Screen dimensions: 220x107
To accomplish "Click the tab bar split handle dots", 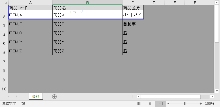I will point(132,97).
